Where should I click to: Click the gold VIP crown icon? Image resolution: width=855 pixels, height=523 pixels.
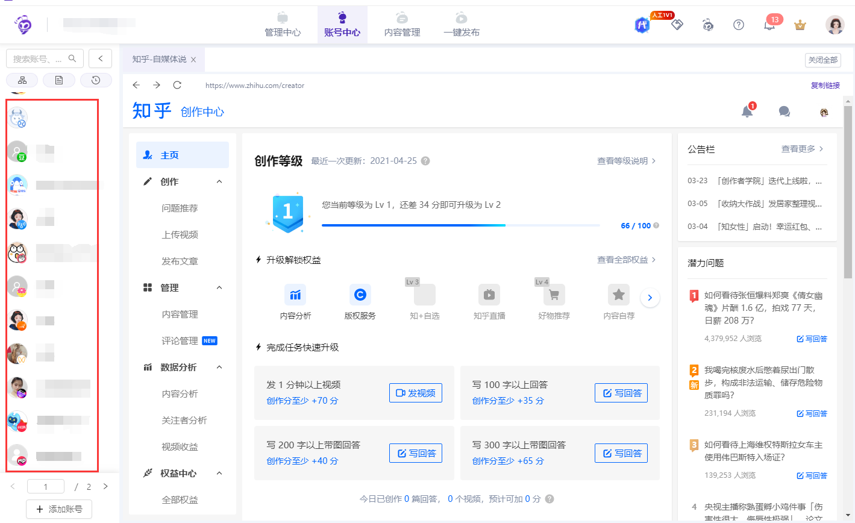(800, 25)
